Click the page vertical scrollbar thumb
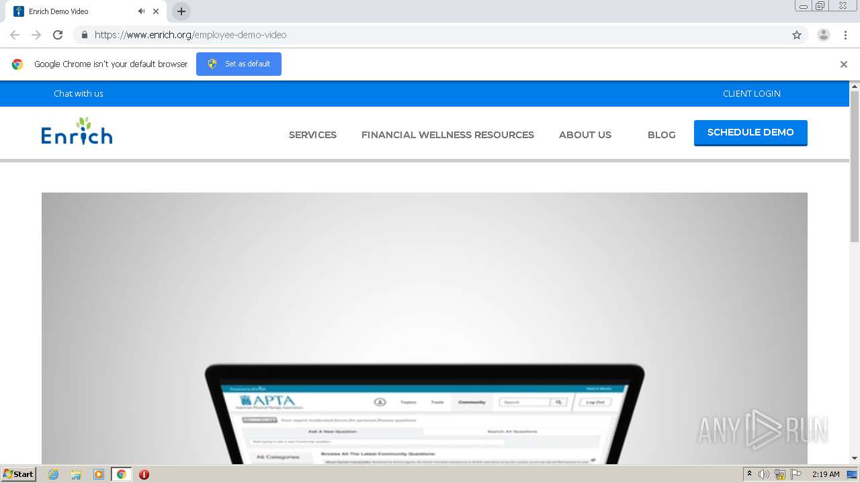Viewport: 860px width, 483px height. 855,166
